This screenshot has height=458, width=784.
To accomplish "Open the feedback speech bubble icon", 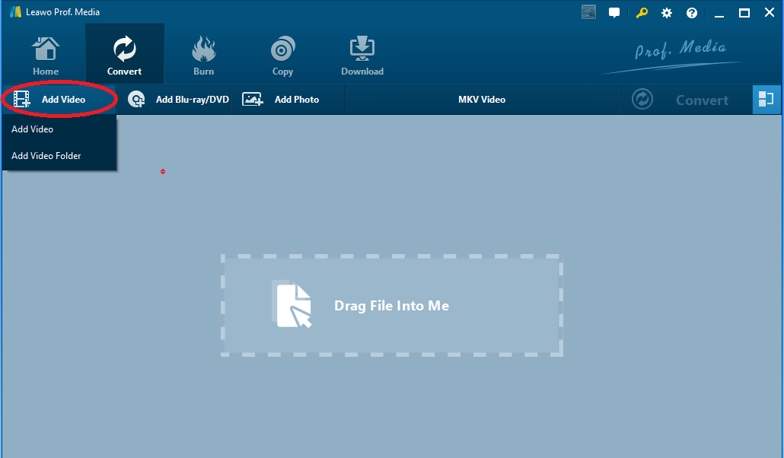I will (x=614, y=13).
